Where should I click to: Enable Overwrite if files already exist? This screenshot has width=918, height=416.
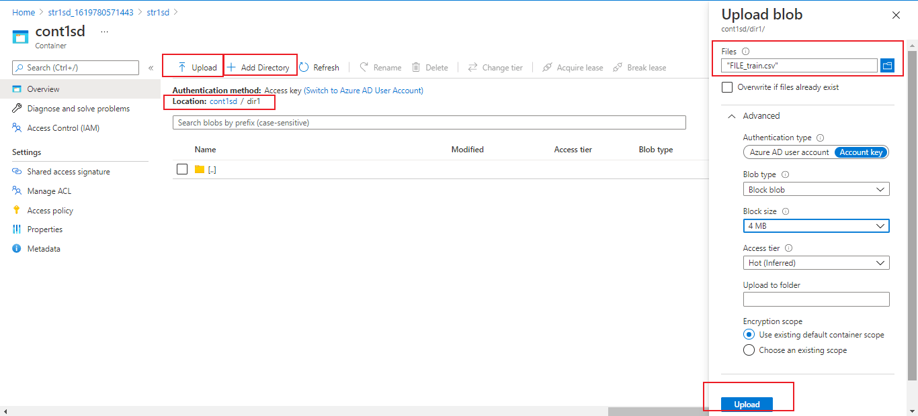pos(726,87)
